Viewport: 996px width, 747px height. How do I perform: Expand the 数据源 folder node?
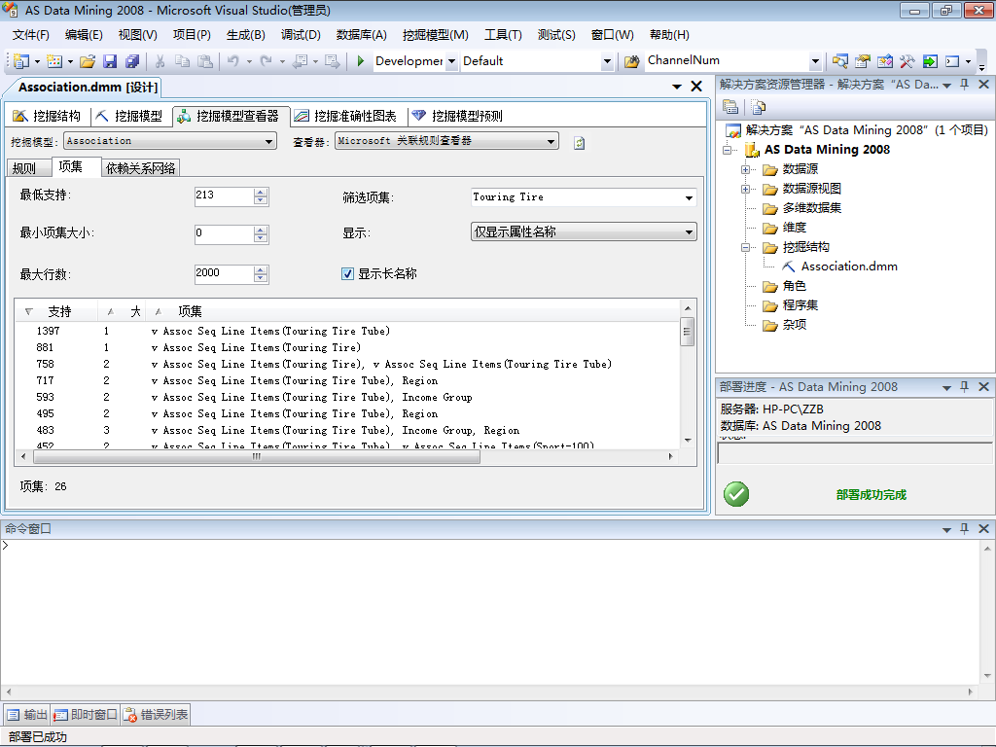coord(746,169)
